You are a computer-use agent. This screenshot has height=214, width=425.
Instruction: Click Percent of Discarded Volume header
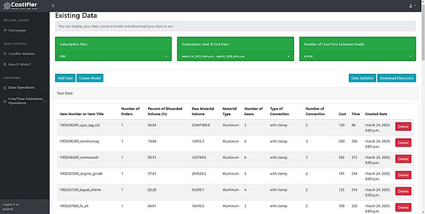(x=165, y=111)
